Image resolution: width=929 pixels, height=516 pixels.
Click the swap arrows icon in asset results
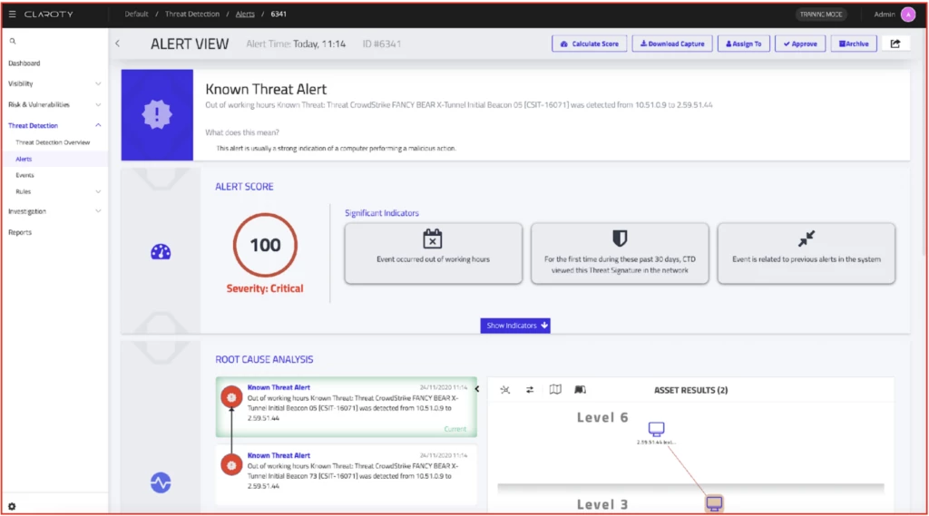point(530,390)
